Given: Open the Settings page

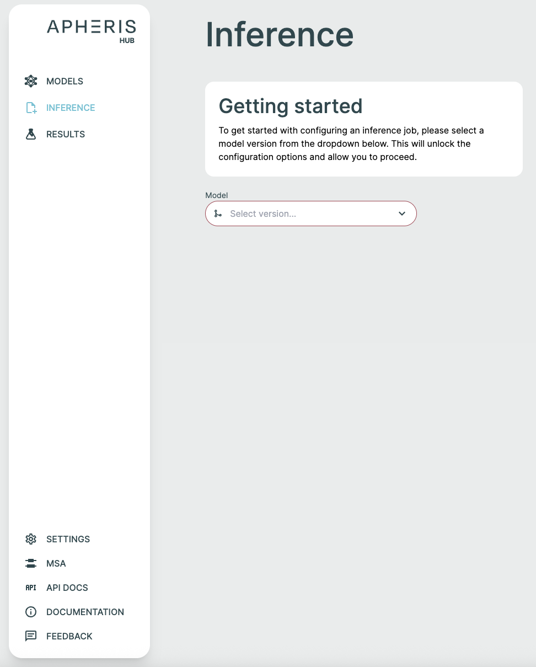Looking at the screenshot, I should (68, 539).
